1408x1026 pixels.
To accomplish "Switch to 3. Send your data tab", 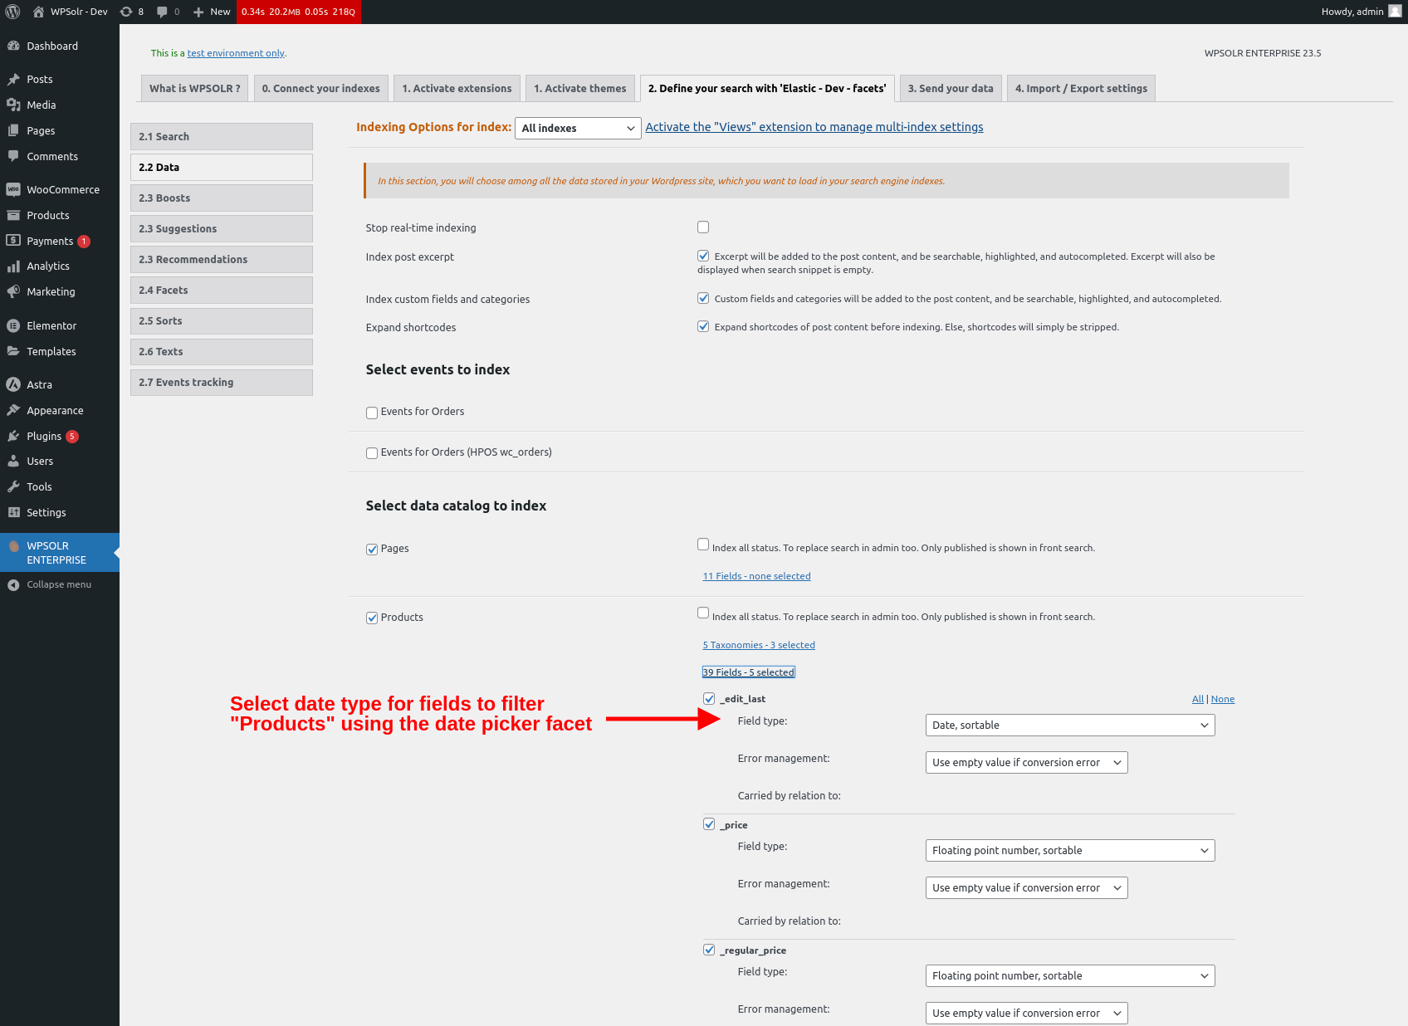I will click(x=951, y=89).
